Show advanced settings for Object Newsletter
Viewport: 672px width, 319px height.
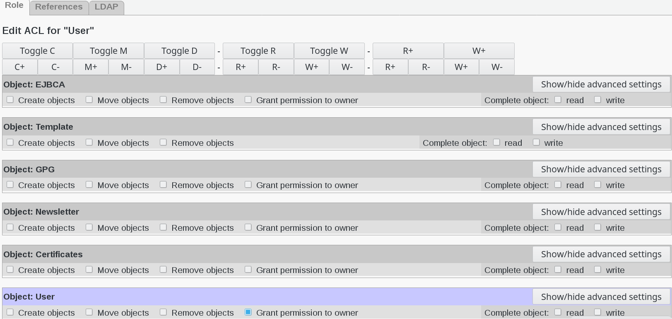pos(601,212)
